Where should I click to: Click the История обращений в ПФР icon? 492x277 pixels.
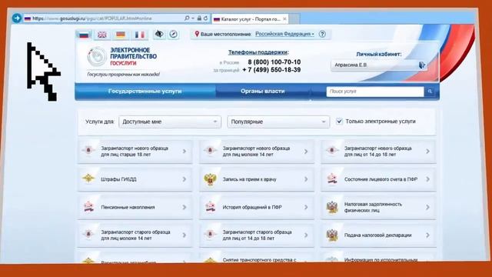[210, 207]
